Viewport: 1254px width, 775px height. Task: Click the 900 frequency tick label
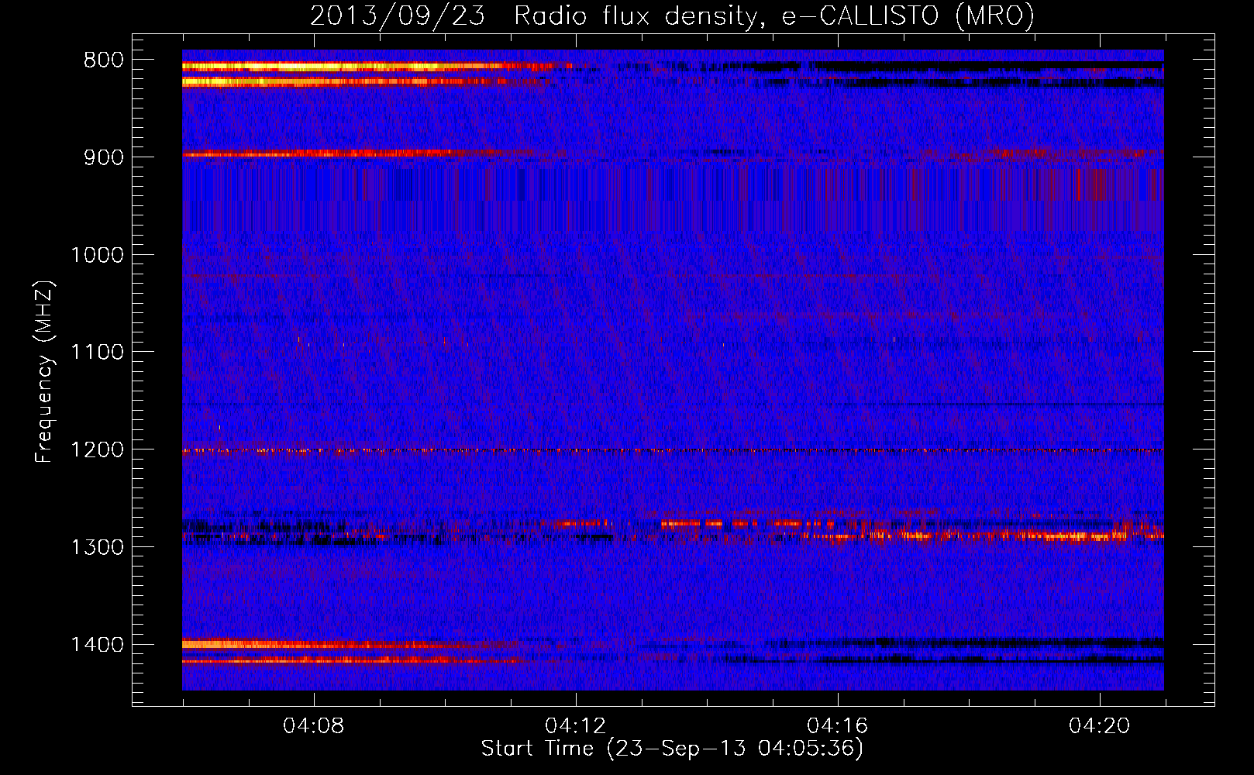[x=102, y=157]
